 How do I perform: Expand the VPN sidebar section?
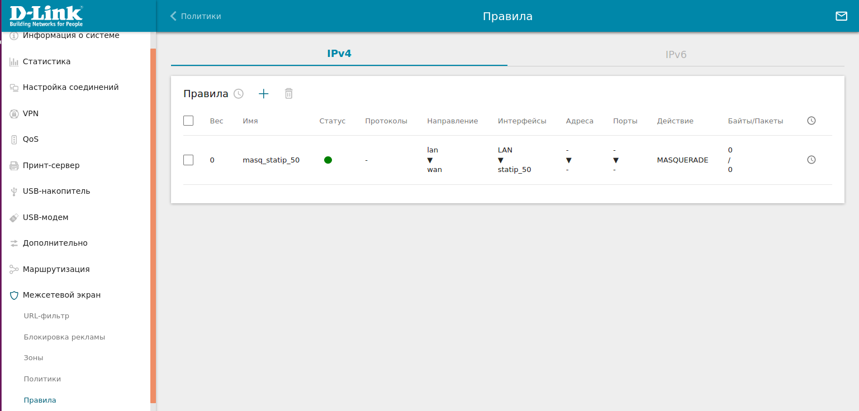point(31,113)
